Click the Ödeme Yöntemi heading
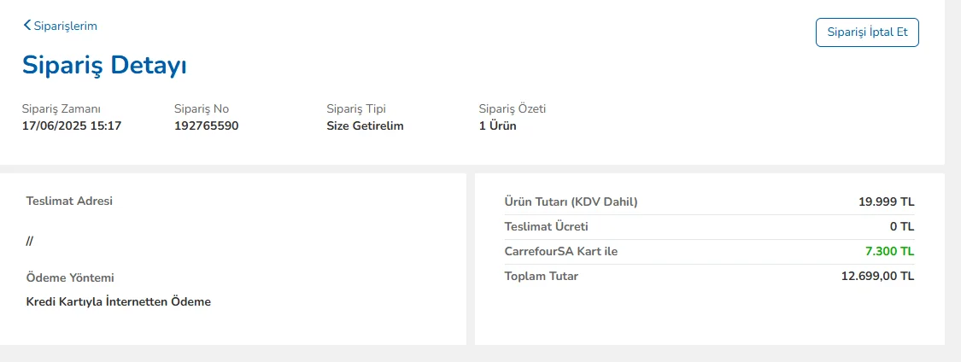 [x=70, y=277]
